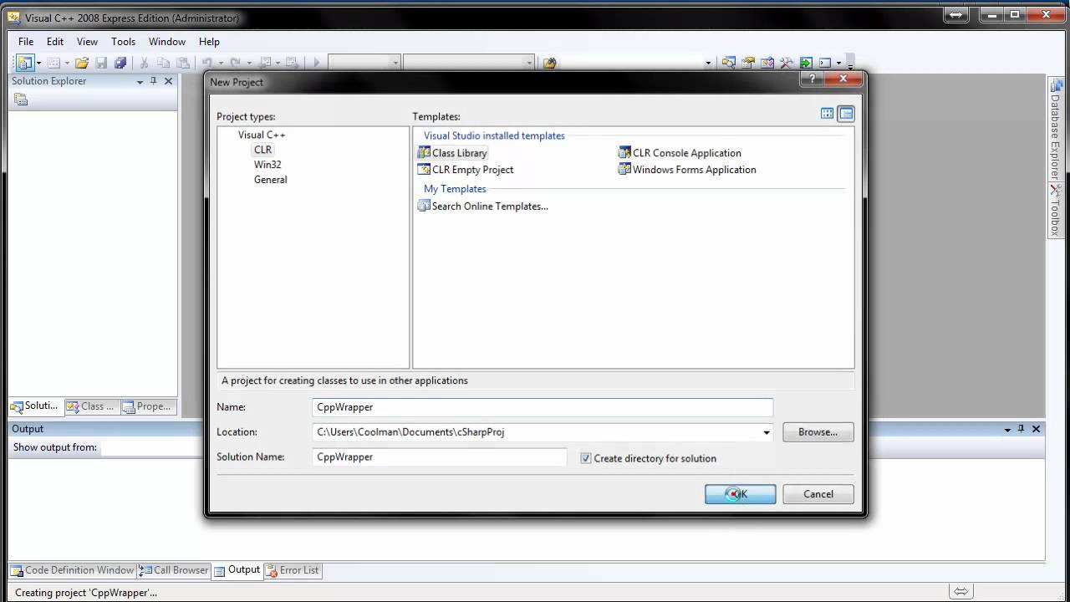Viewport: 1070px width, 602px height.
Task: Open the Tools menu
Action: [x=123, y=42]
